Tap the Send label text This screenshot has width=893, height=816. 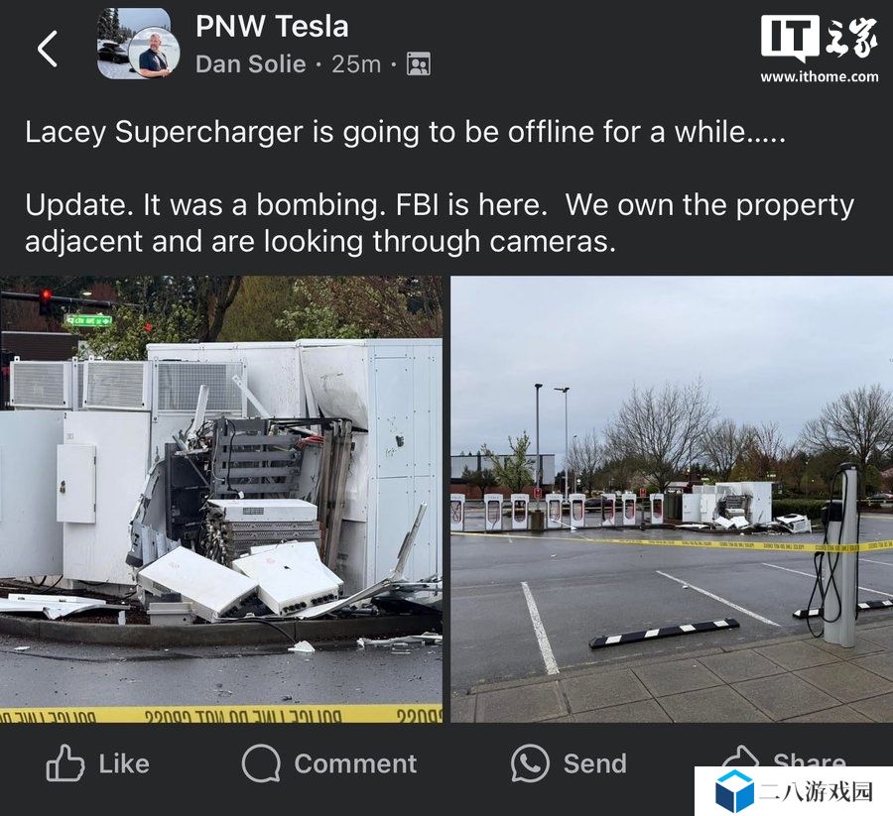594,763
